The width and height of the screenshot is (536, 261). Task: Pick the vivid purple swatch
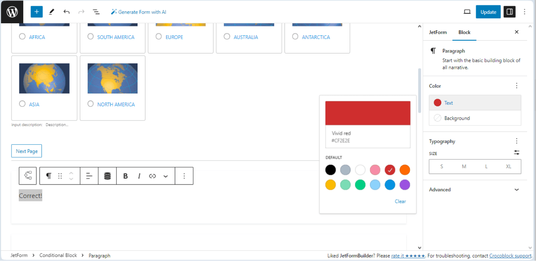(405, 185)
